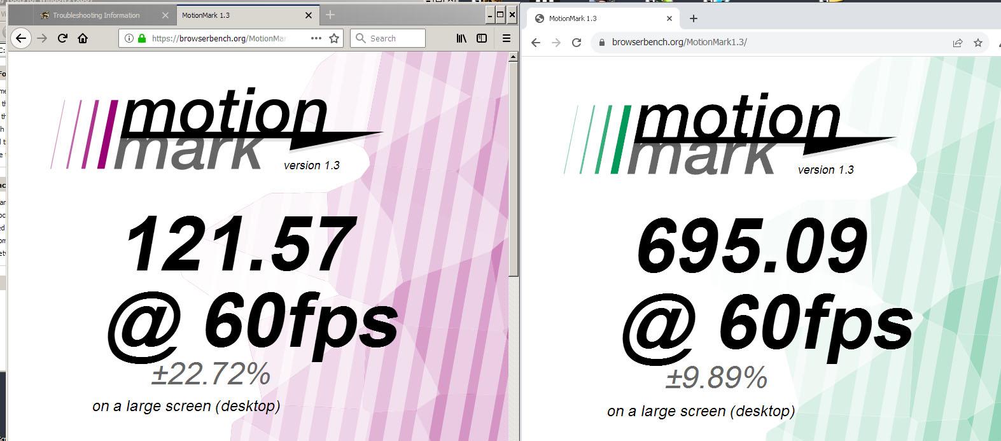Click scrollbar up arrow in Firefox
This screenshot has height=441, width=1001.
(514, 57)
